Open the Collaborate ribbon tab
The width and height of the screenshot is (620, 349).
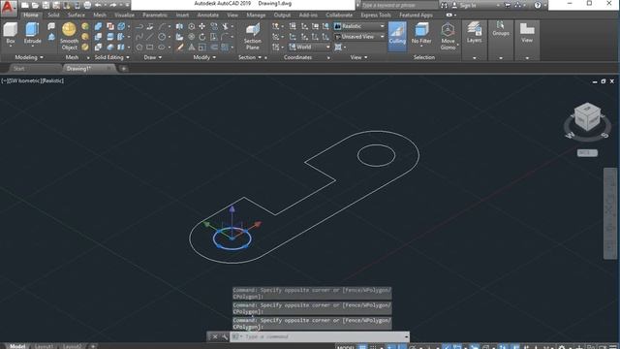click(339, 16)
